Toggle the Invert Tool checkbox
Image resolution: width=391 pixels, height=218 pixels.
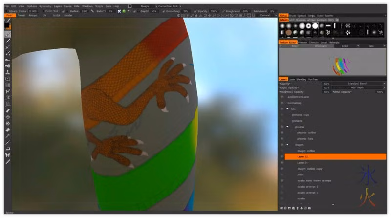(43, 11)
